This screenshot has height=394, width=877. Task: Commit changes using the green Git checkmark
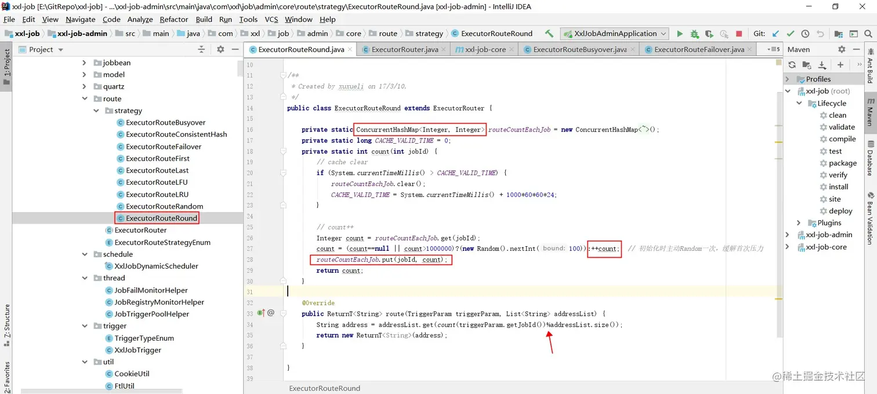(790, 34)
